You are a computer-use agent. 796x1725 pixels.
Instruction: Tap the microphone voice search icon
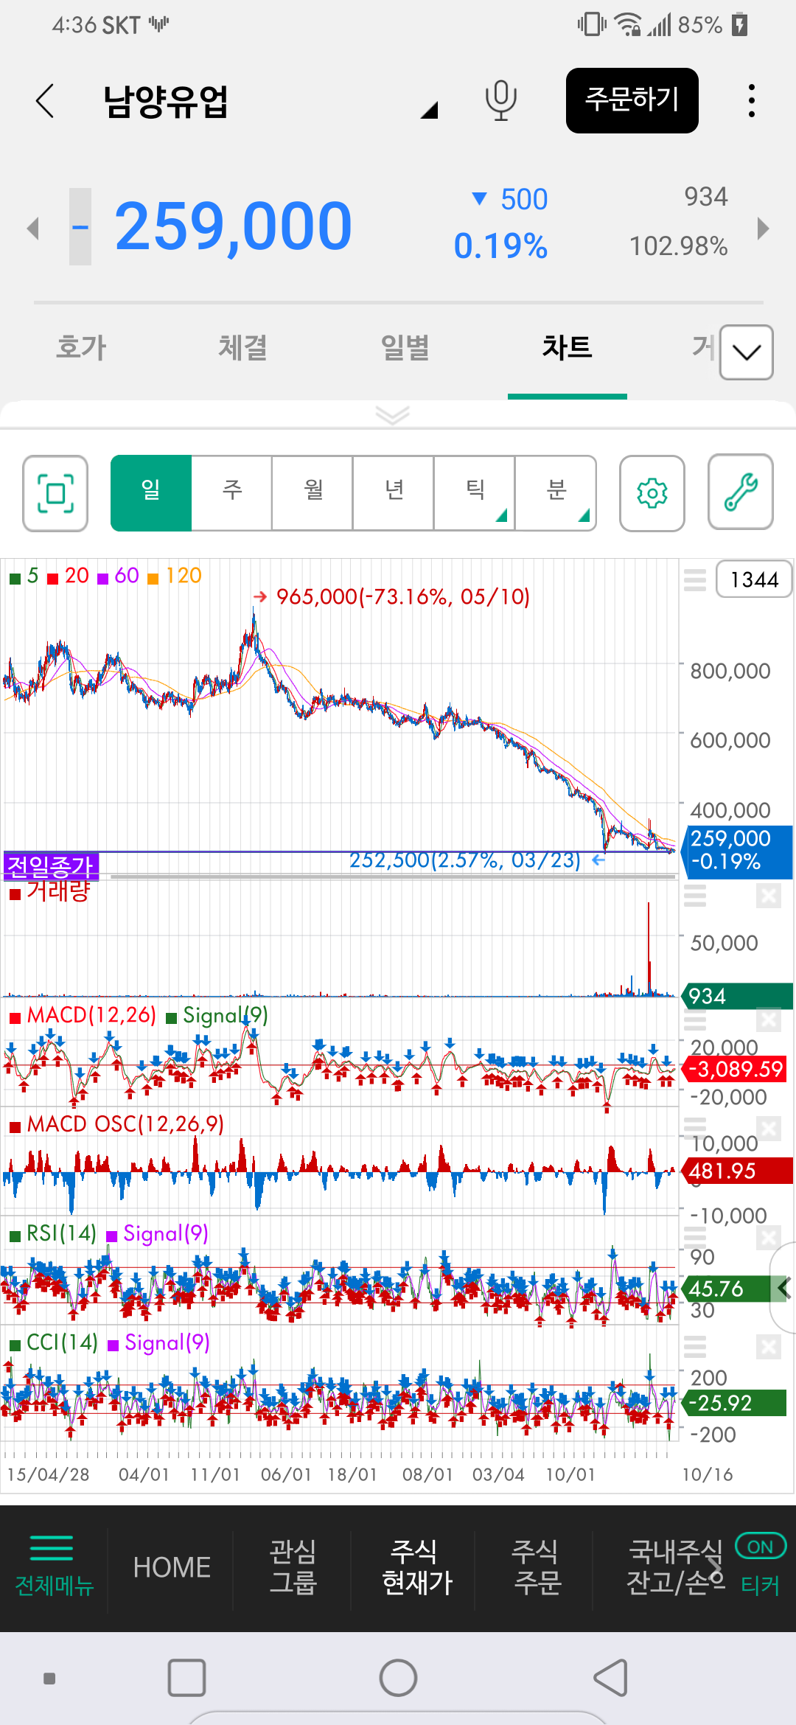pyautogui.click(x=500, y=100)
